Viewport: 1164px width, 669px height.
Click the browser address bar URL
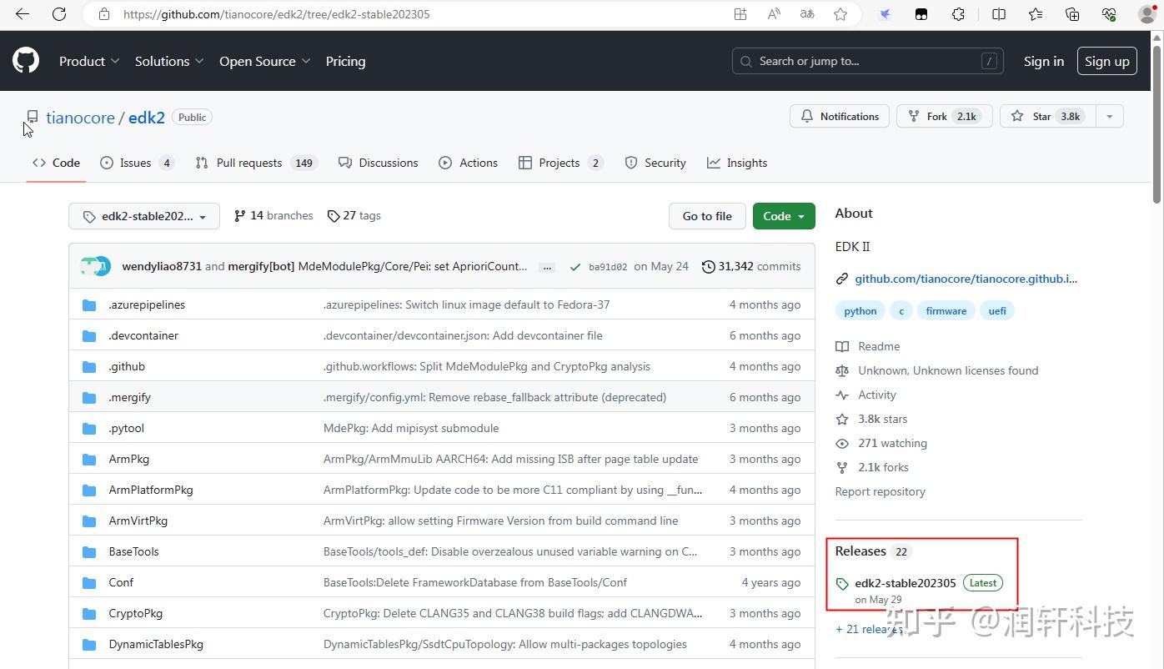276,14
